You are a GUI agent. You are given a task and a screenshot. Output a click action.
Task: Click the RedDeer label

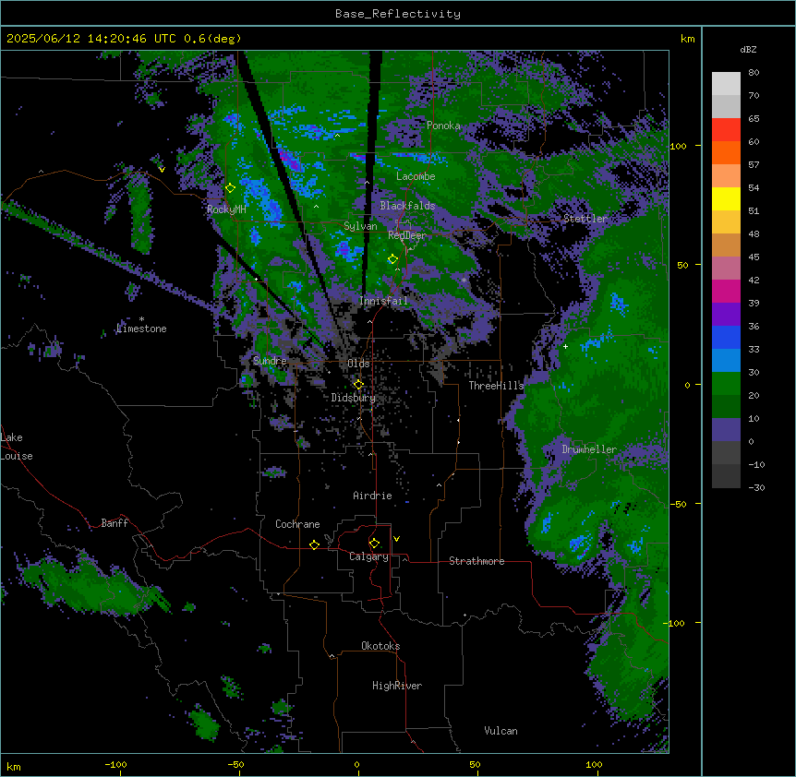tap(407, 235)
